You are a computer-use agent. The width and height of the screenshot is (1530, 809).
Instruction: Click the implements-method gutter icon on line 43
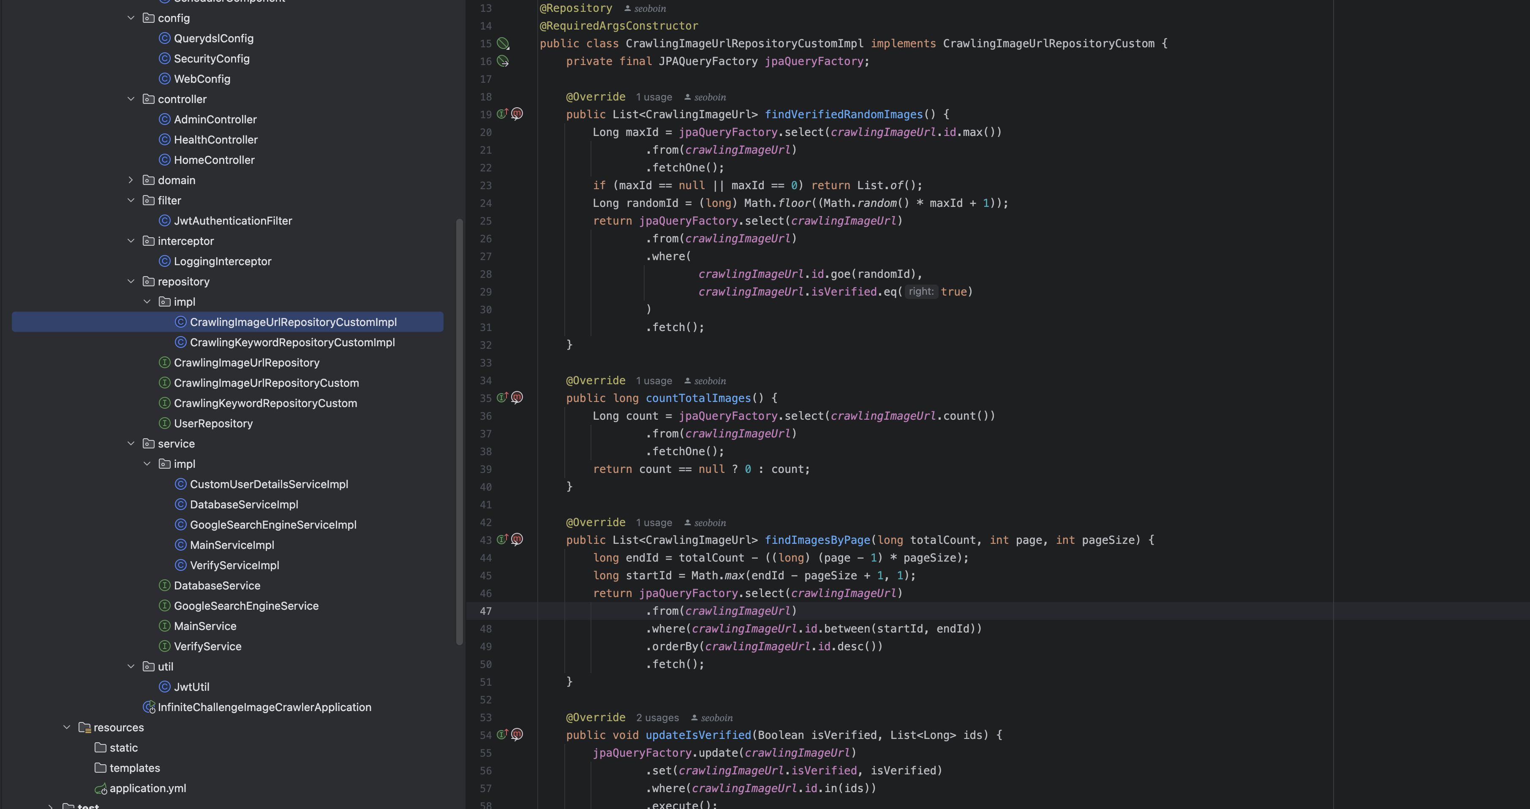(503, 540)
